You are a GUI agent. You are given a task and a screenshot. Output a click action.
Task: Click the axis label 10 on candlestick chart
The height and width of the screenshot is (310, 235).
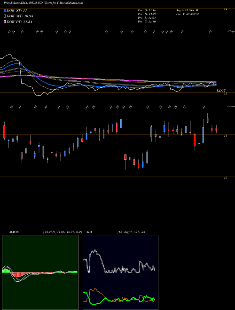(x=225, y=178)
